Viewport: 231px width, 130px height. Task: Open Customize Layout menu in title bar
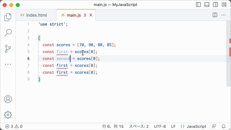224,5
